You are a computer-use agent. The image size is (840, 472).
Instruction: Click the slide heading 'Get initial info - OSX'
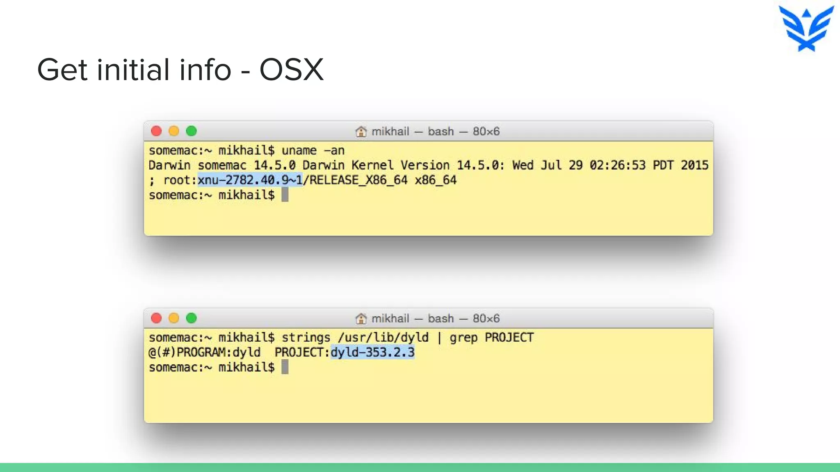[x=180, y=70]
